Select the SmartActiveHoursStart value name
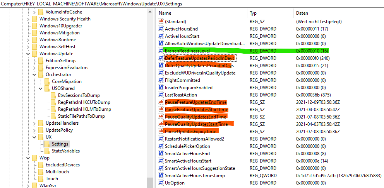384x188 pixels. pos(188,161)
